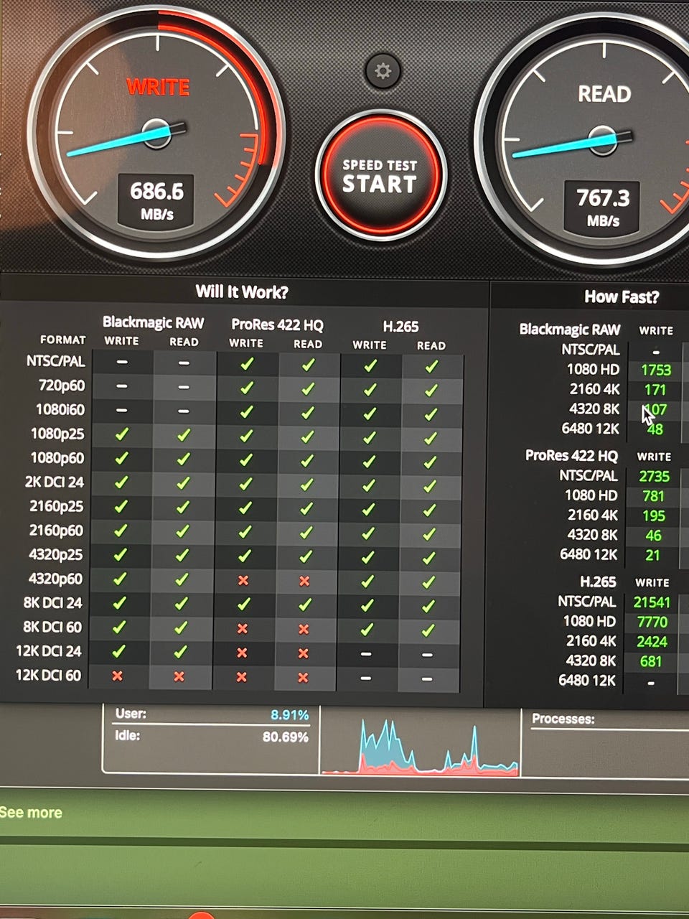
Task: Click the 12K DCI 60 format row label
Action: click(48, 675)
